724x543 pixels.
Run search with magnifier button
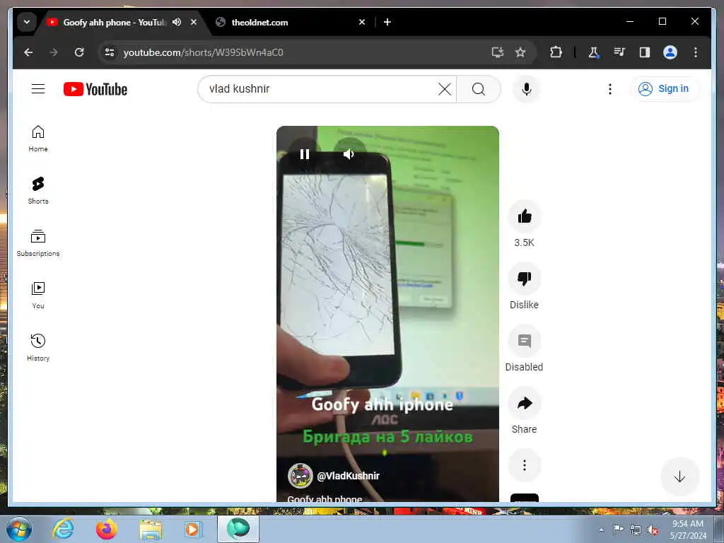[x=479, y=88]
